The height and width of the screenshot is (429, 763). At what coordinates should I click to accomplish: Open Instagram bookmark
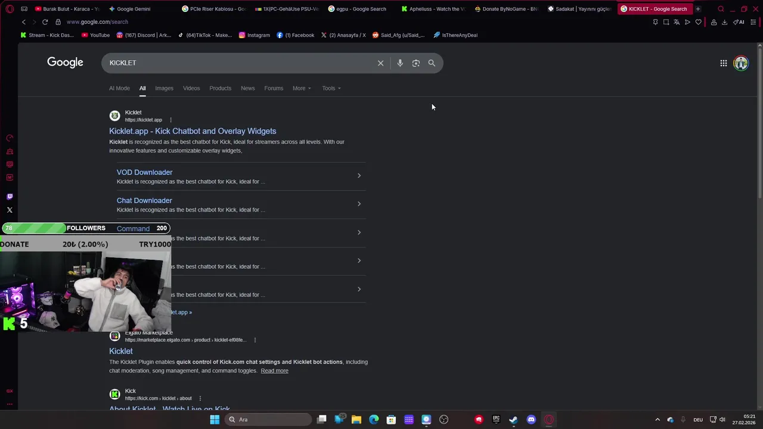tap(254, 35)
